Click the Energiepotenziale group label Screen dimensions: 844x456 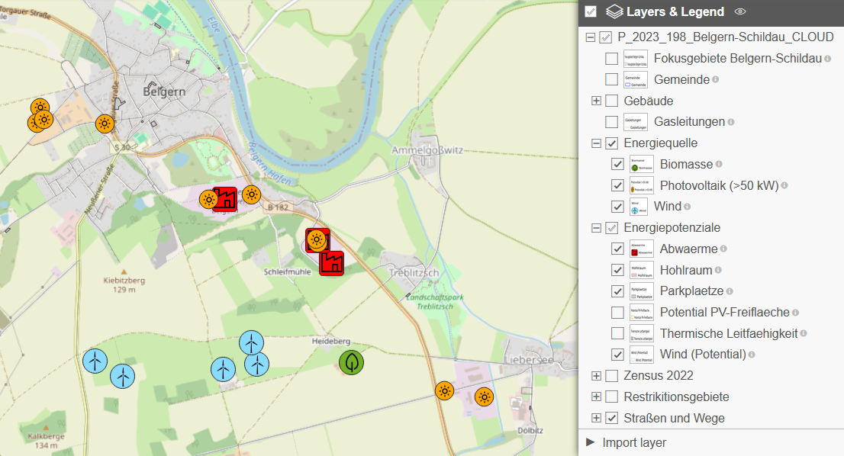(x=672, y=228)
